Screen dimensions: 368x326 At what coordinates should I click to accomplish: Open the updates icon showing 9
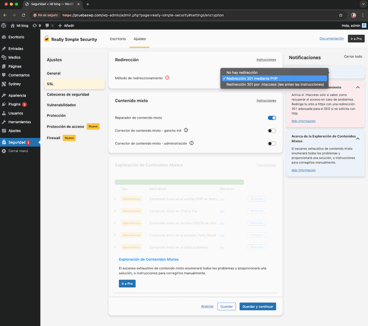35,25
